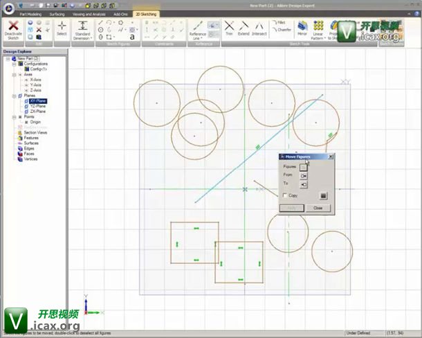Select Vertices in the tree

tap(30, 159)
